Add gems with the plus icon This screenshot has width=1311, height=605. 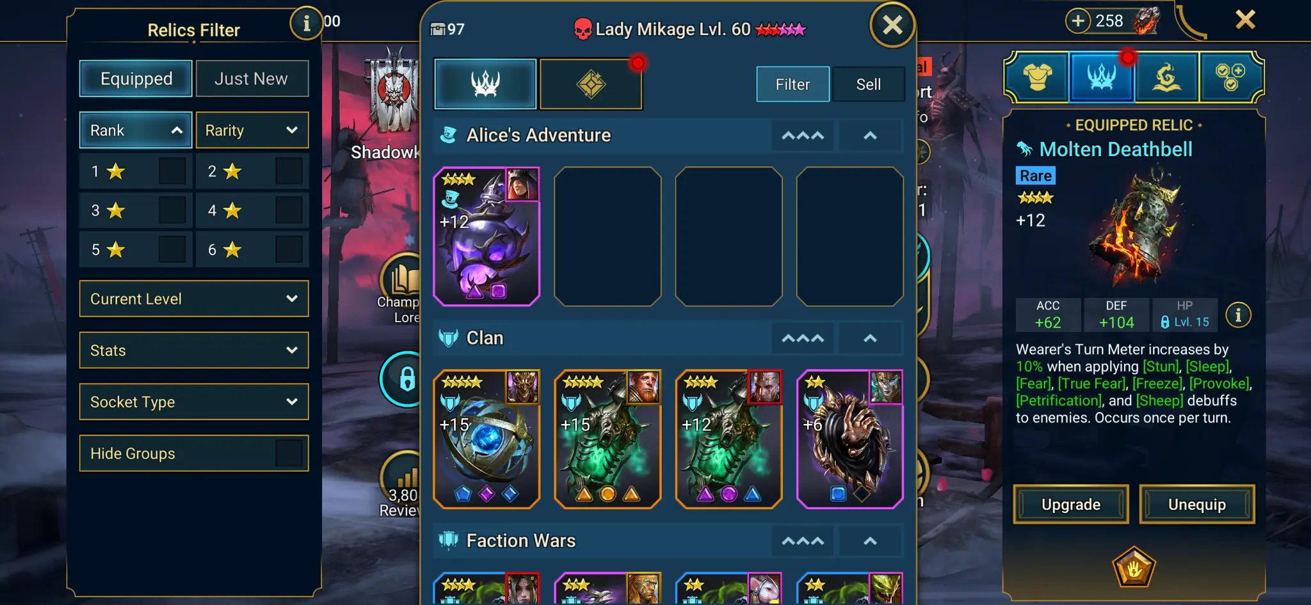1078,20
